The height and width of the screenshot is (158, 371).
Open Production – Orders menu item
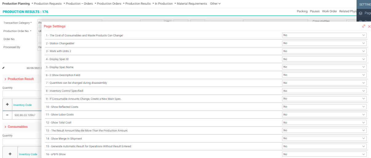pos(80,4)
